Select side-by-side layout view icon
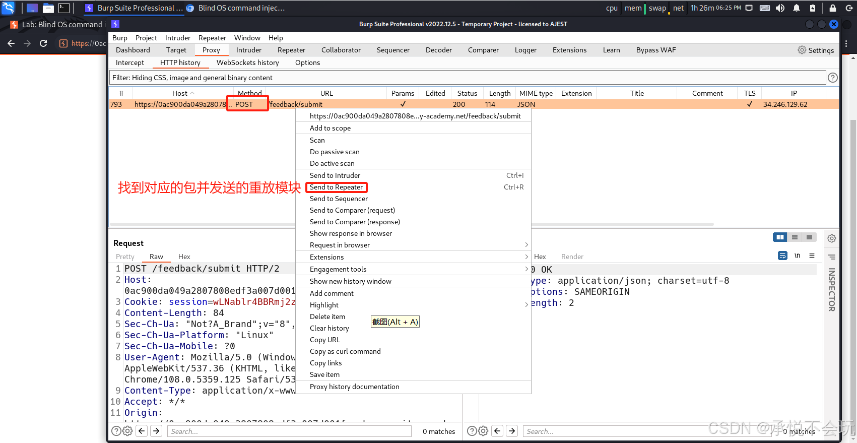The width and height of the screenshot is (857, 443). [x=780, y=237]
